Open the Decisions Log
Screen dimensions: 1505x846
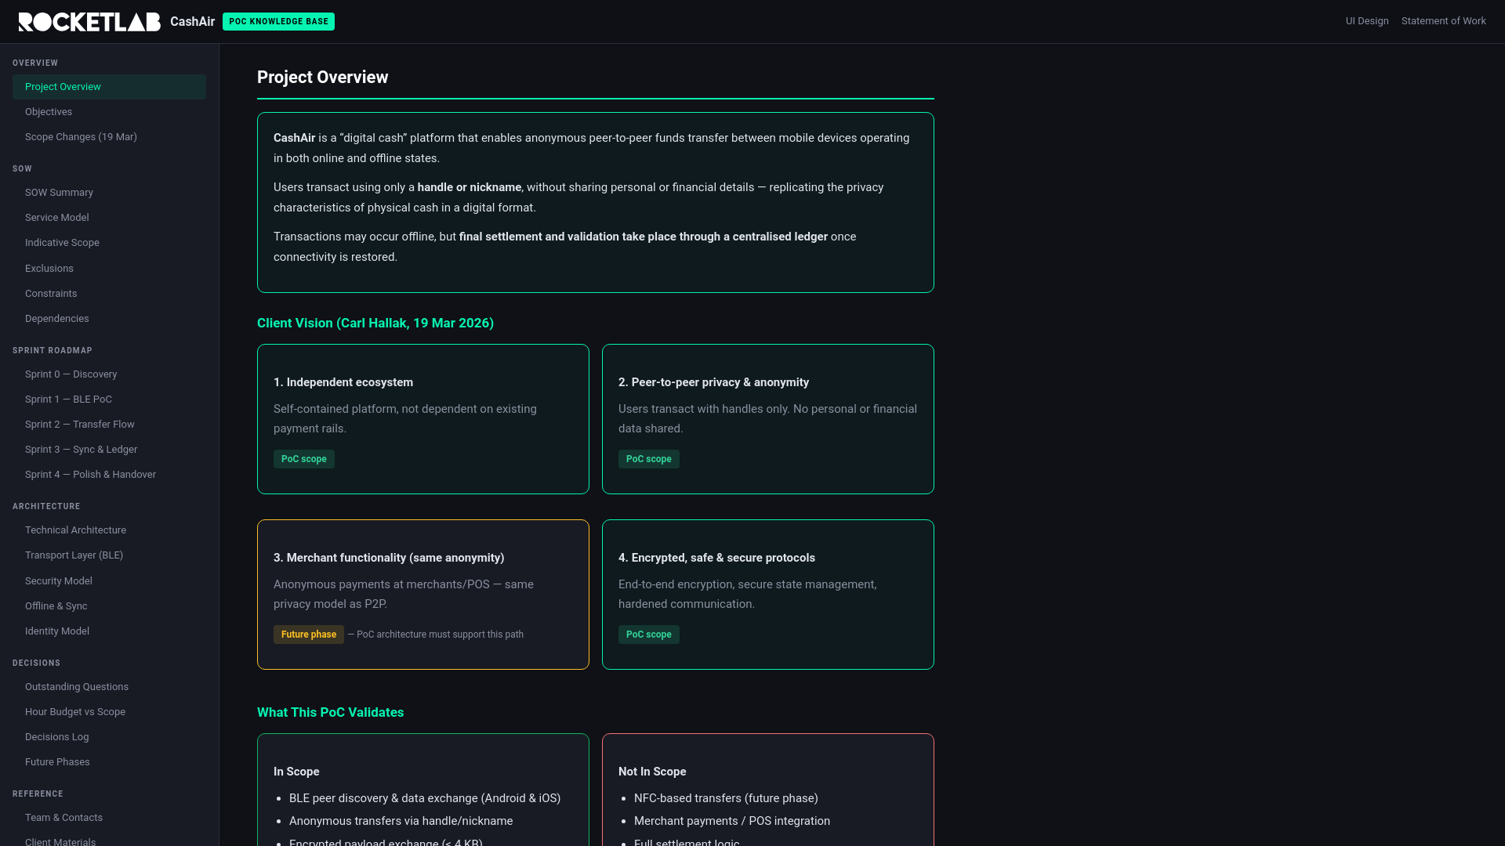(x=109, y=737)
